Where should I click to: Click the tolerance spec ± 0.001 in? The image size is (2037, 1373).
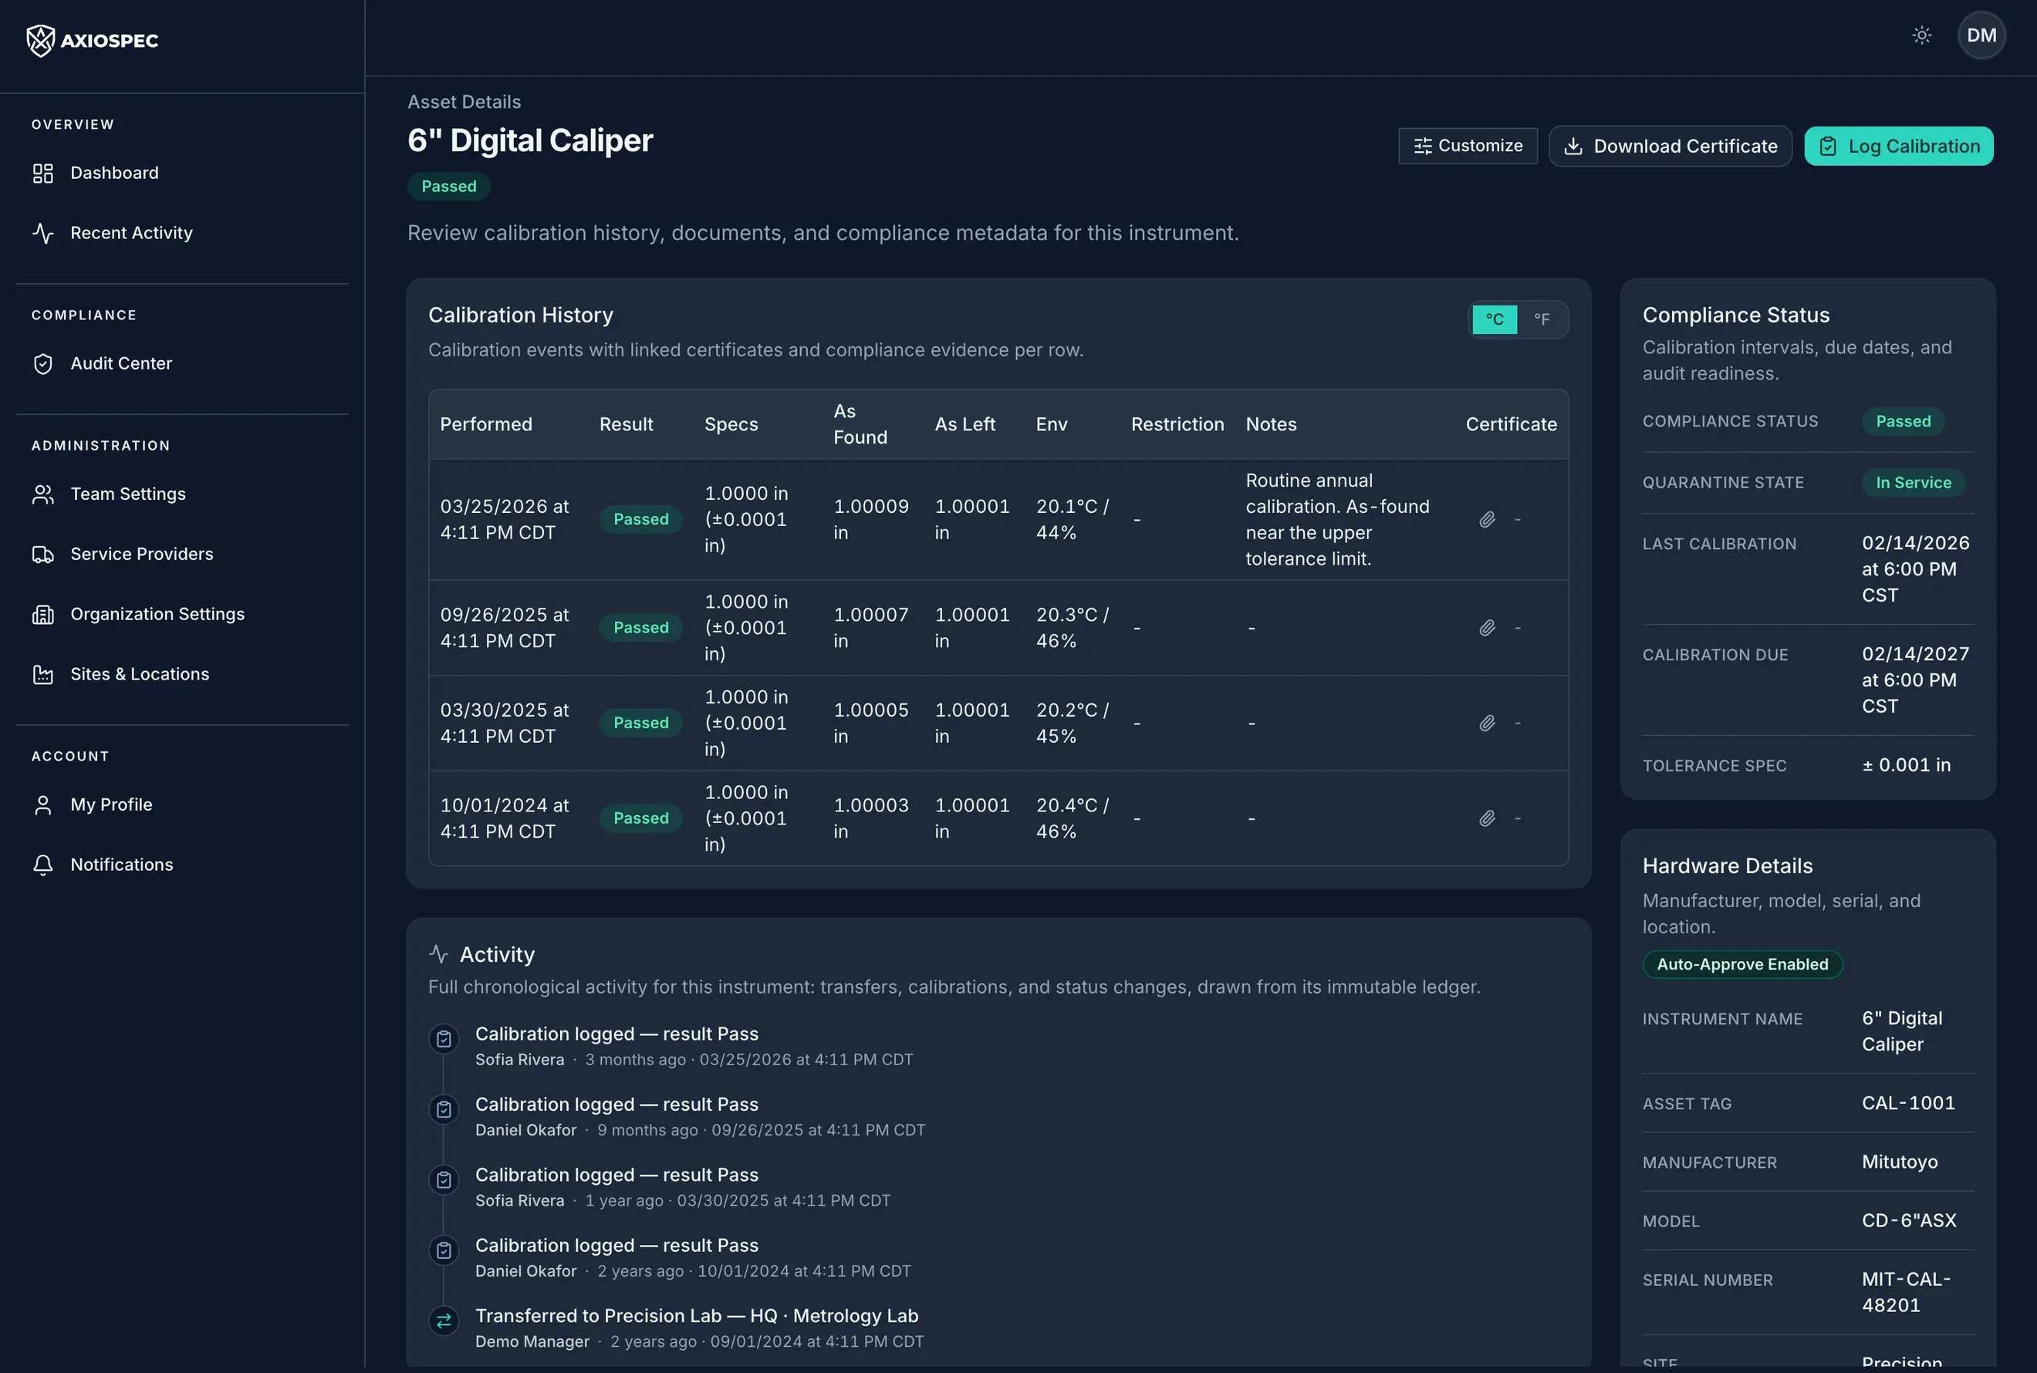(1906, 765)
